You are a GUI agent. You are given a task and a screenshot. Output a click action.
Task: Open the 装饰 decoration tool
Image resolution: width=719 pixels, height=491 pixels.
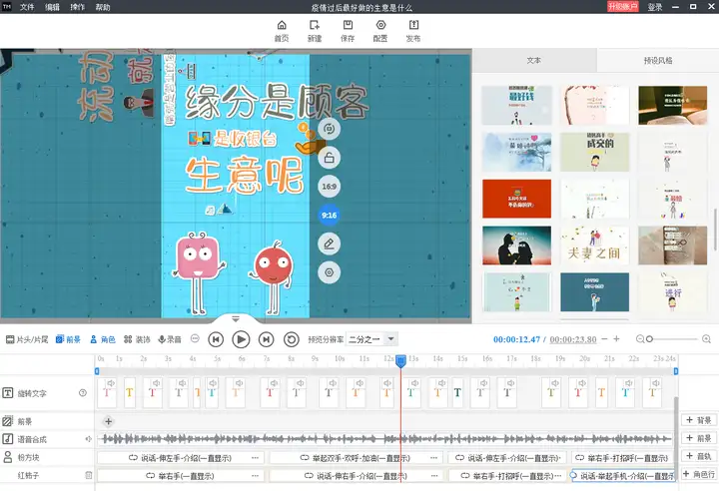(x=137, y=339)
